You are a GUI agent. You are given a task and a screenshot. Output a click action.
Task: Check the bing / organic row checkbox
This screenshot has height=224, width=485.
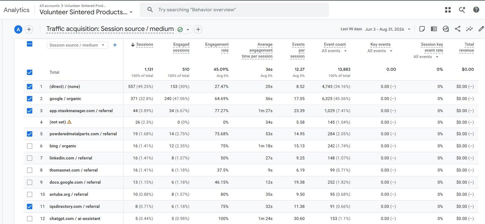[x=29, y=146]
